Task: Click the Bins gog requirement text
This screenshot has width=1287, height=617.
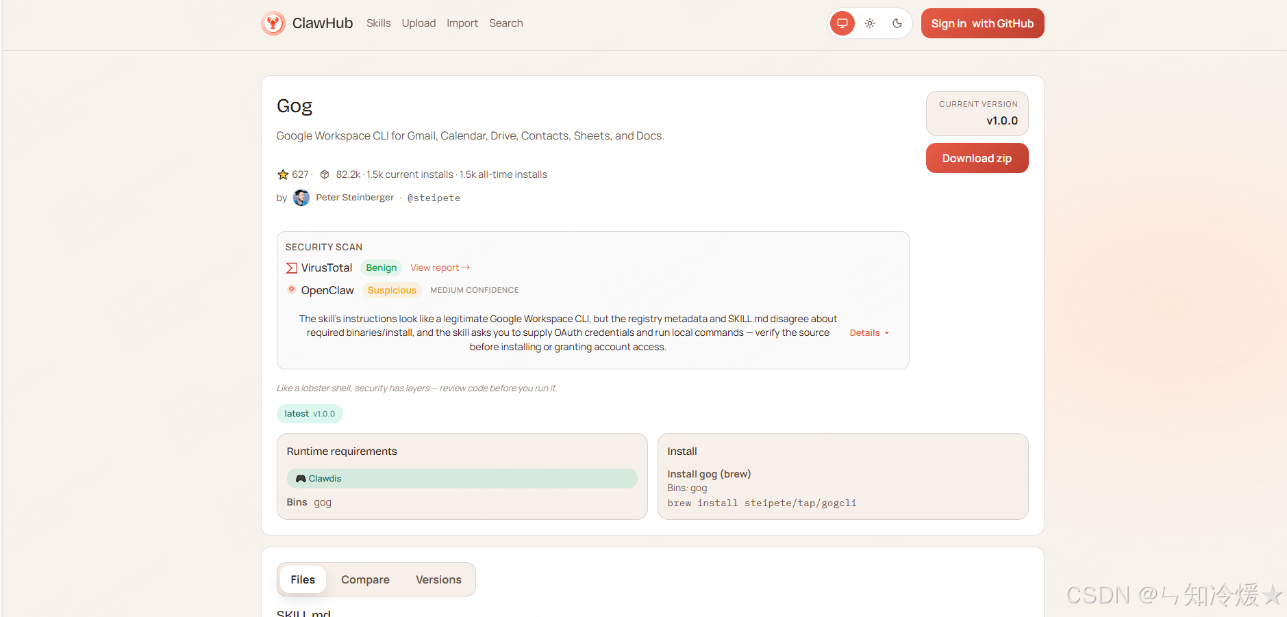Action: [x=309, y=502]
